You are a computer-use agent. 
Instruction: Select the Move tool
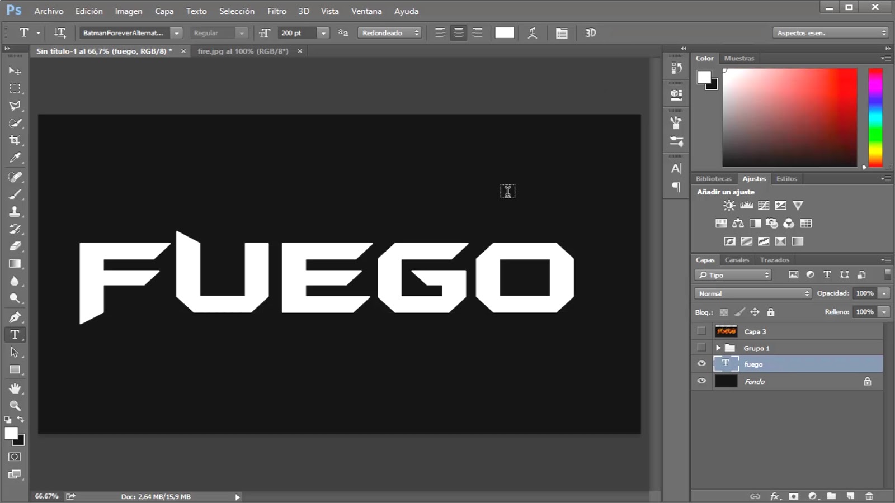click(x=15, y=71)
